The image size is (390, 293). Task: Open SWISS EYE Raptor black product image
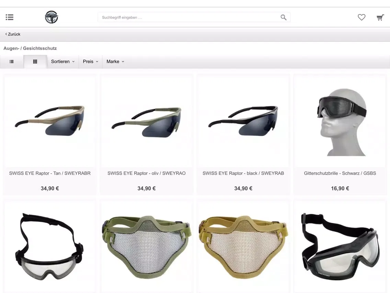pyautogui.click(x=243, y=122)
